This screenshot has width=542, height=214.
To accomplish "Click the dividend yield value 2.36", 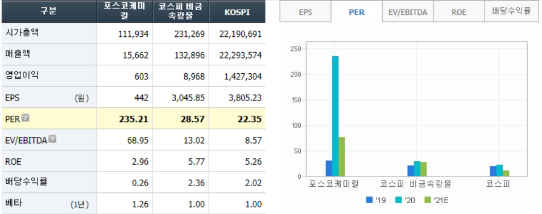I will point(196,183).
